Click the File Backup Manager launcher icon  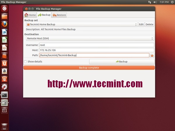pos(4,103)
